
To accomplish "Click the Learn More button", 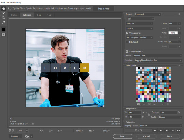I will tap(104, 8).
